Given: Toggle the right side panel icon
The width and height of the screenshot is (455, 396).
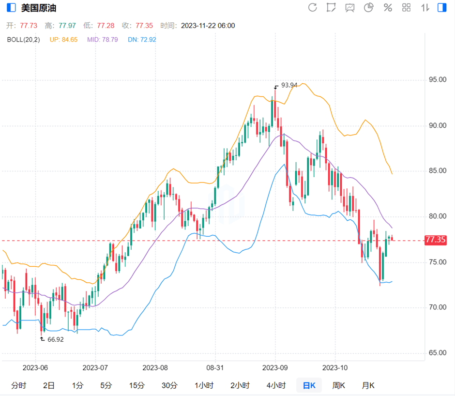Looking at the screenshot, I should coord(441,8).
